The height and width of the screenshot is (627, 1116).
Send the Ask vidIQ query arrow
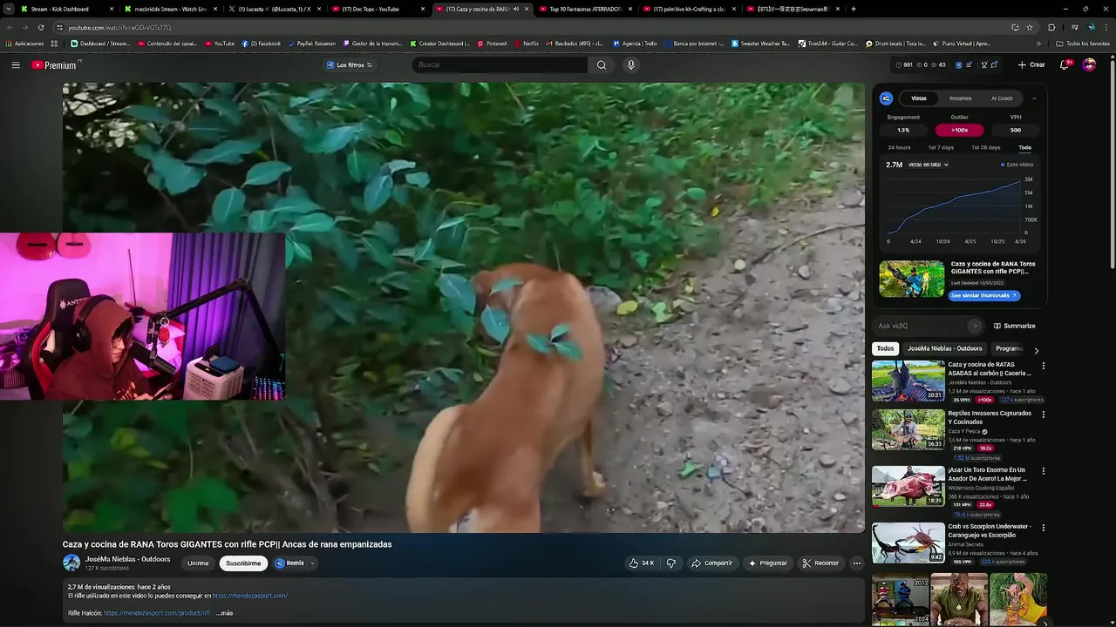tap(975, 326)
